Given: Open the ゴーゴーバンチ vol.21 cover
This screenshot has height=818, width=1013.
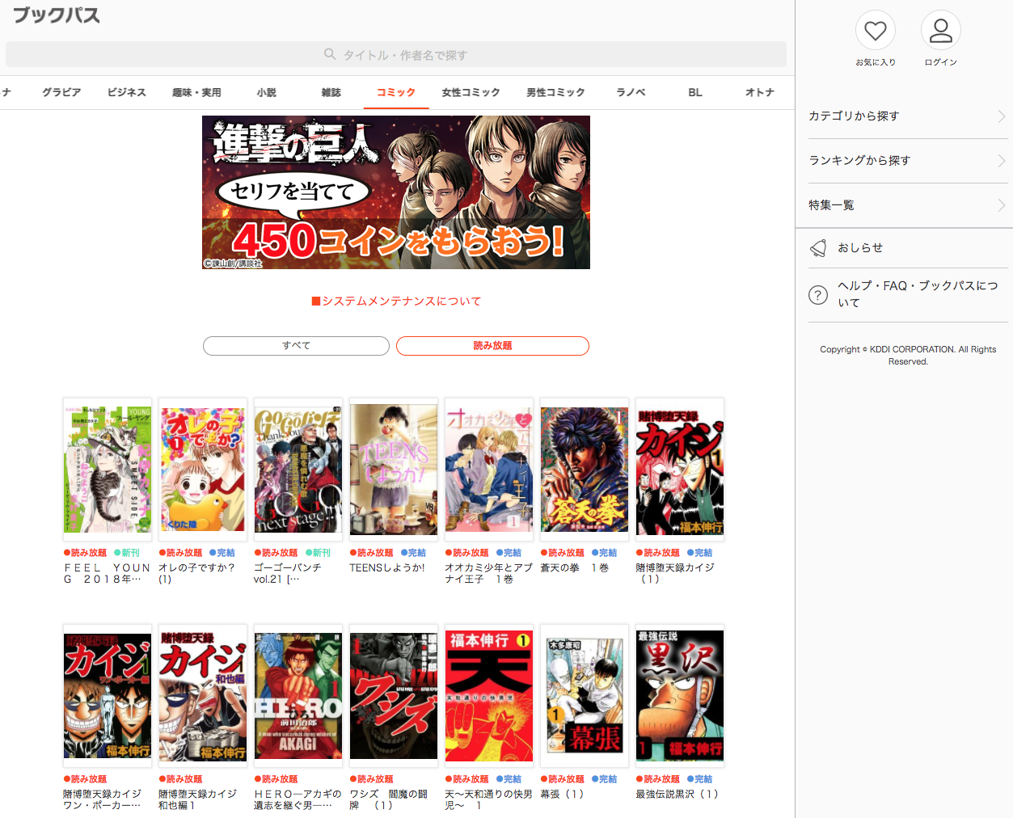Looking at the screenshot, I should click(x=298, y=469).
